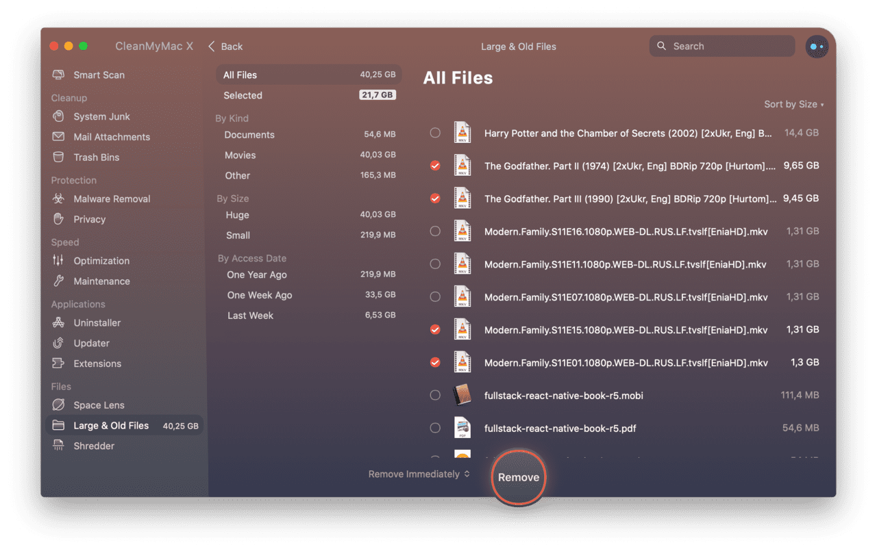Select the Updater icon
Viewport: 877px width, 551px height.
coord(59,343)
